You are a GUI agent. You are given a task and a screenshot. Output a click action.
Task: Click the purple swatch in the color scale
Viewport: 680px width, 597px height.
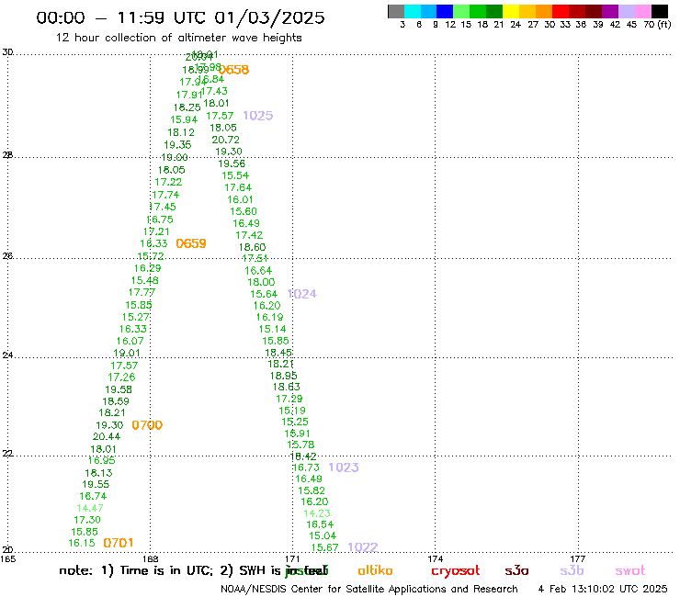pyautogui.click(x=610, y=11)
